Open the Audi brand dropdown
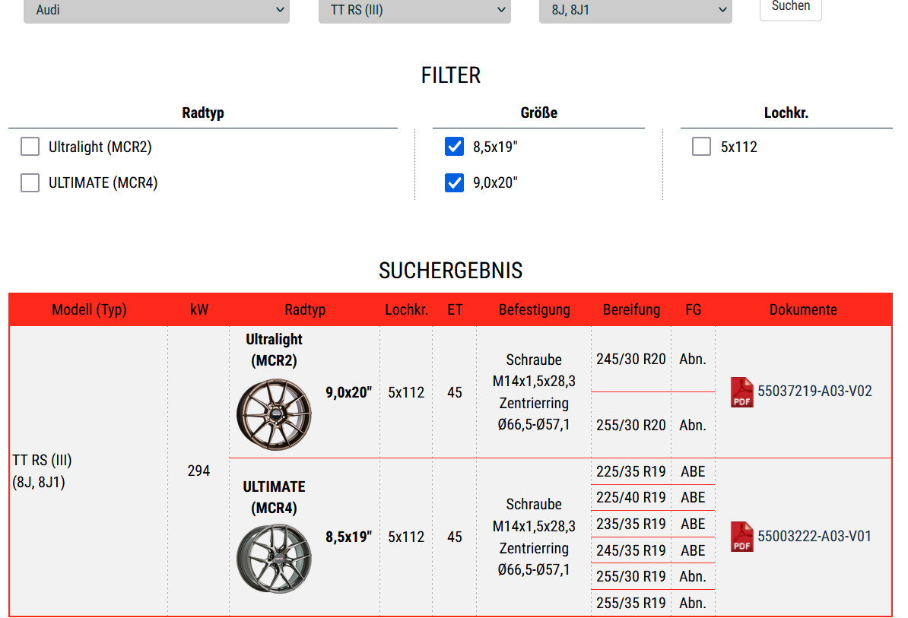Screen dimensions: 908x618 pos(156,10)
